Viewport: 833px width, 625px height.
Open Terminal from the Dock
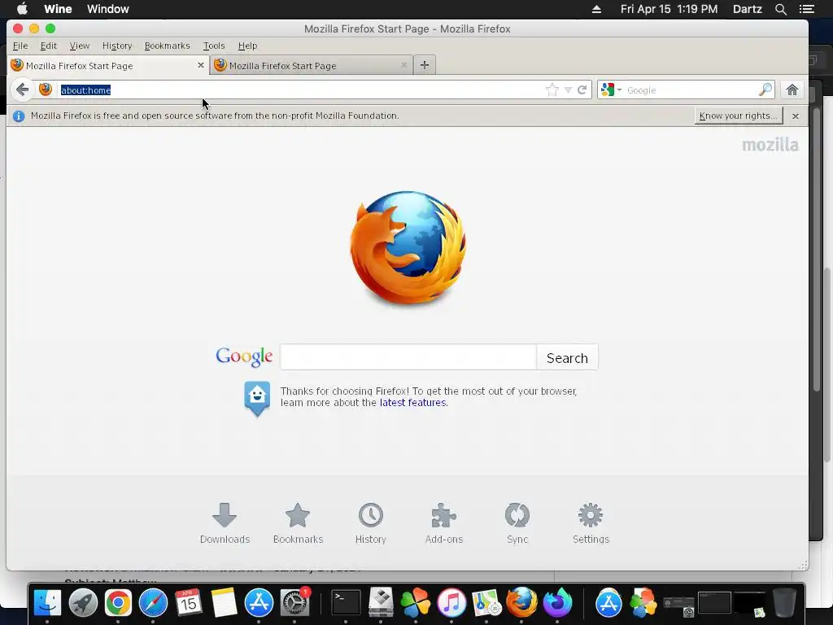[x=346, y=603]
